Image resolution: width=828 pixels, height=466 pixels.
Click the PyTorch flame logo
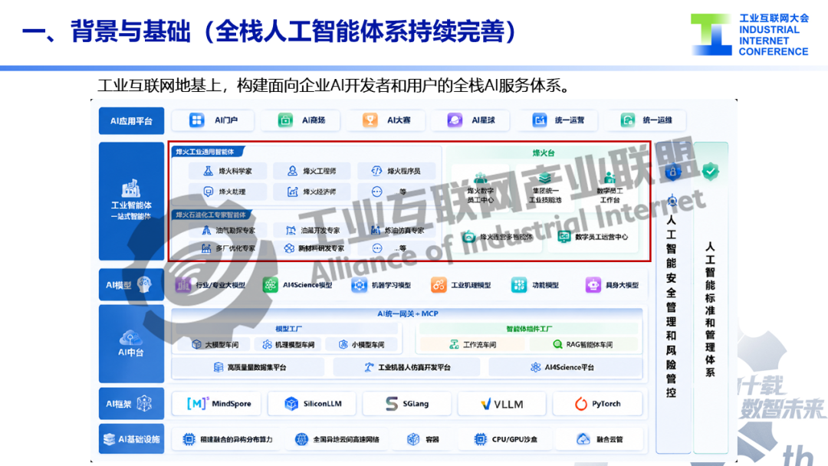(x=581, y=404)
